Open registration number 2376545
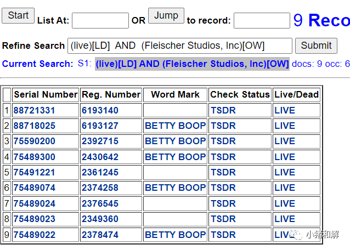Image resolution: width=350 pixels, height=250 pixels. (100, 203)
